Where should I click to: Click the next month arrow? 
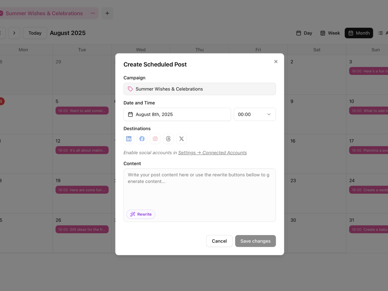(x=14, y=33)
